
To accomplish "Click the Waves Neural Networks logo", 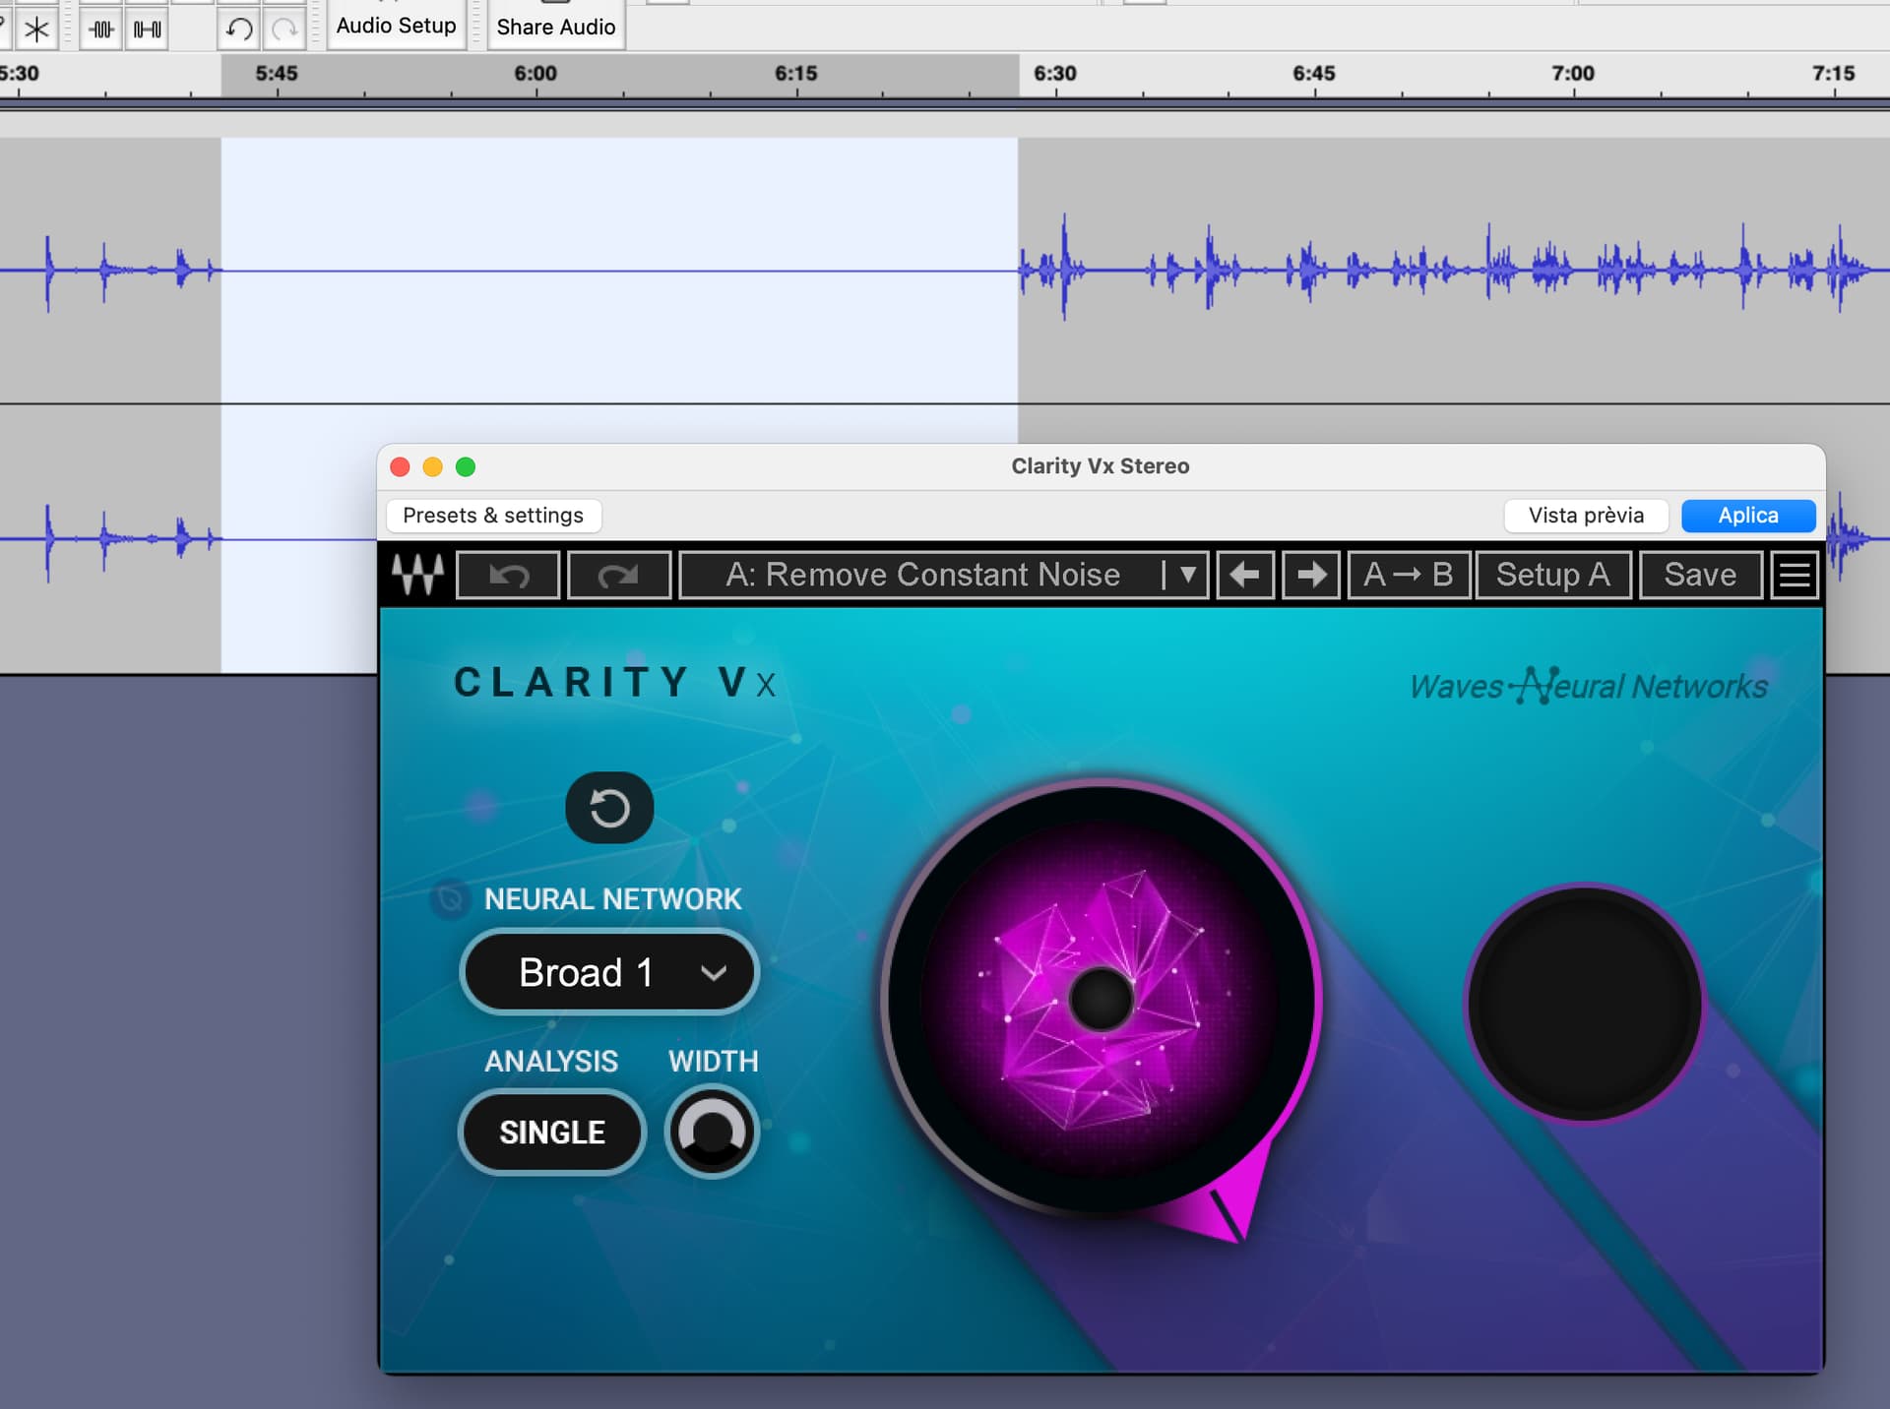I will pyautogui.click(x=1589, y=685).
